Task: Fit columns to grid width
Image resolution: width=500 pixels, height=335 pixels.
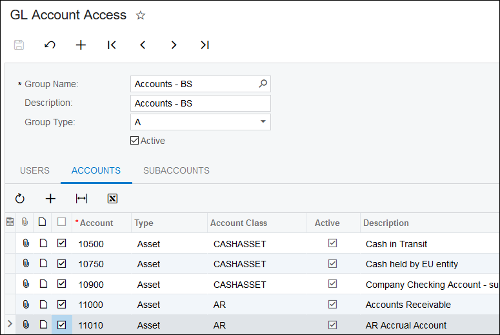Action: 81,199
